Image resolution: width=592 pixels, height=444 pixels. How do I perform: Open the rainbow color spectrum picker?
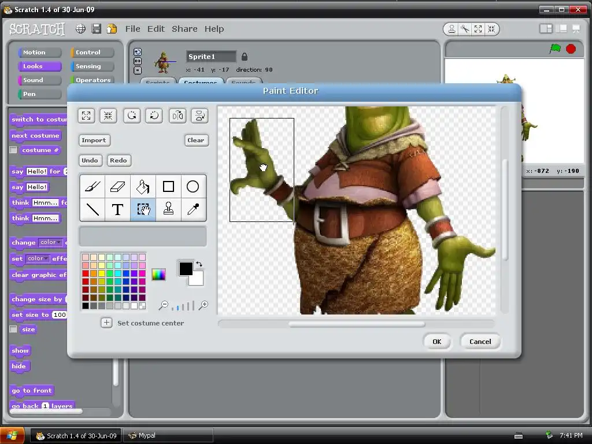158,275
